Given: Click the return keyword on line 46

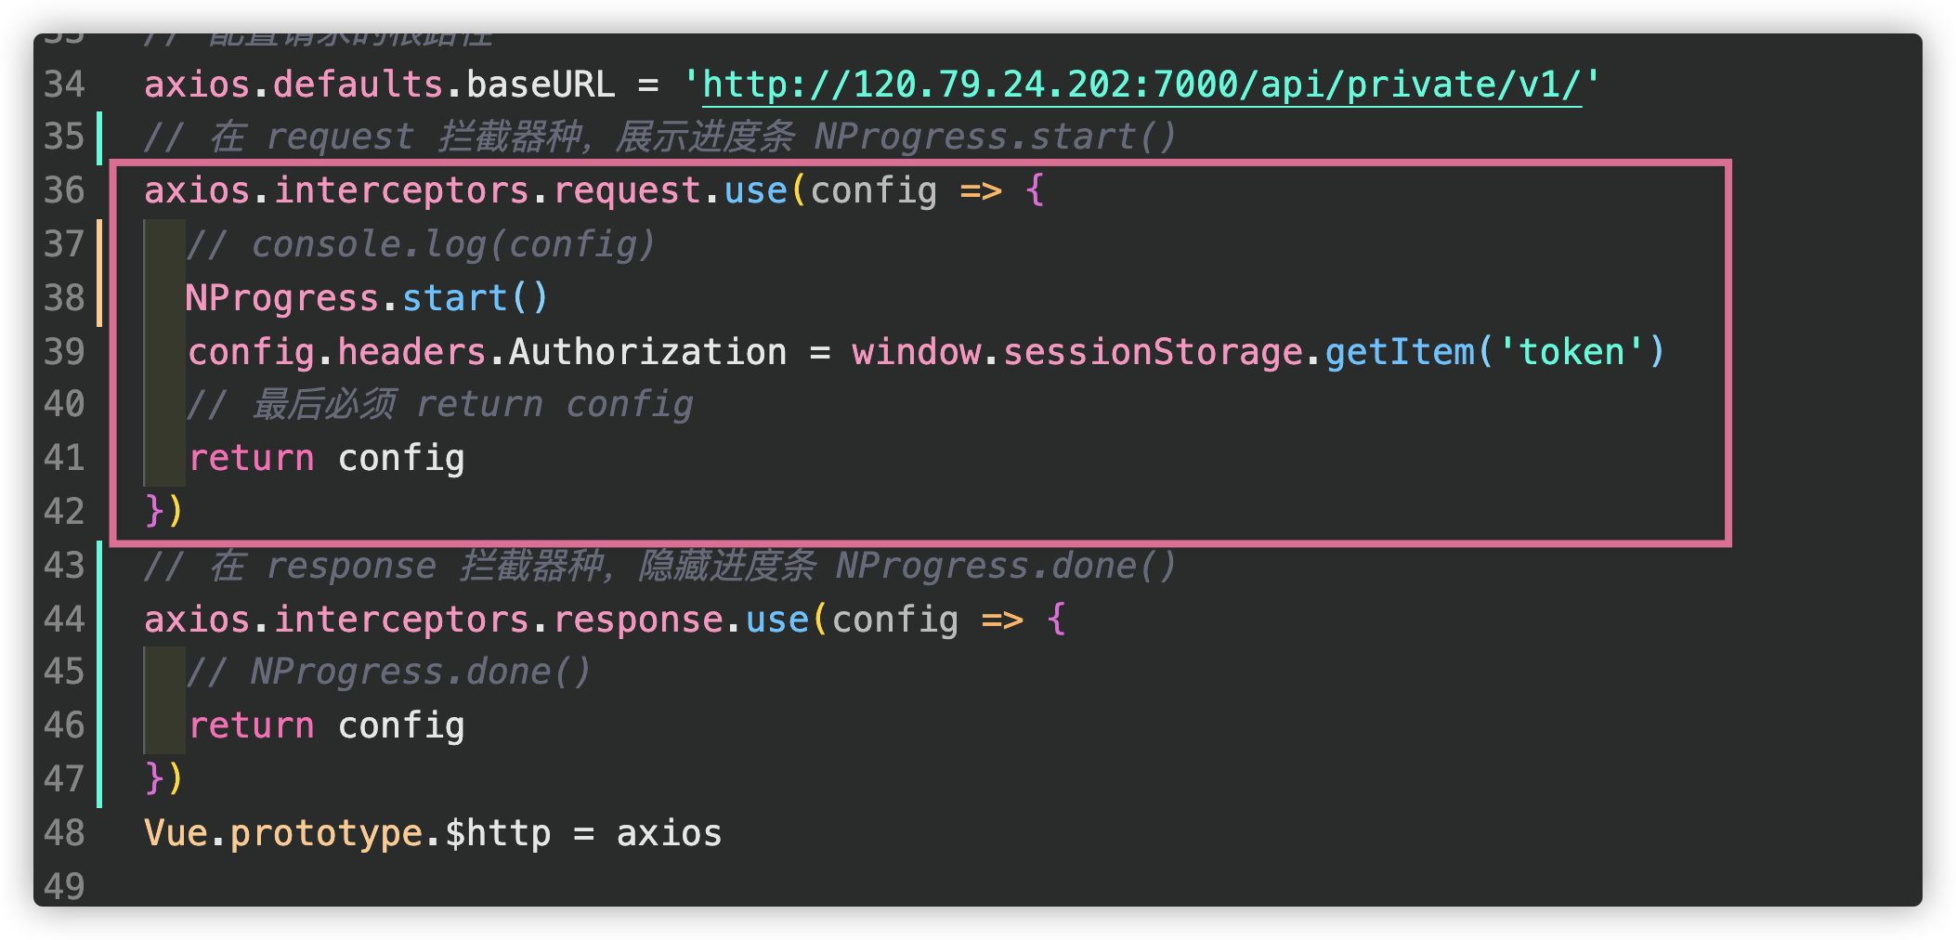Looking at the screenshot, I should point(252,725).
